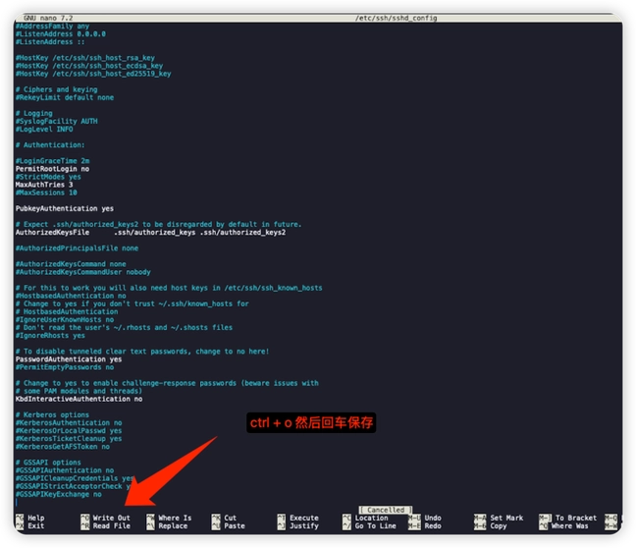The height and width of the screenshot is (548, 636).
Task: Click the Location shortcut label
Action: pyautogui.click(x=371, y=518)
